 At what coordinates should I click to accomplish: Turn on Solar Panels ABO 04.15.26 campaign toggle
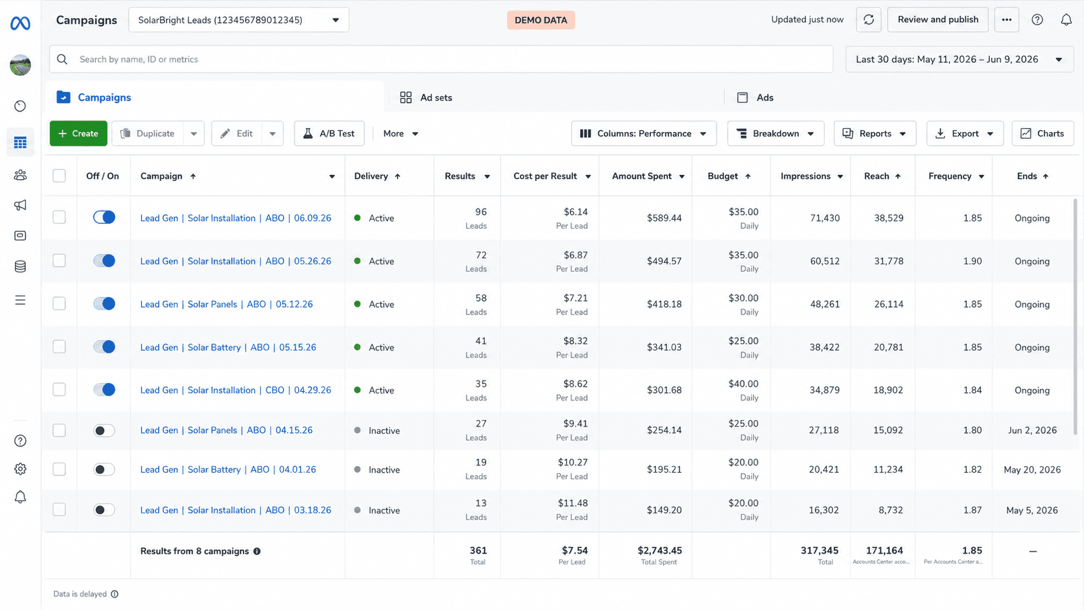pos(104,430)
